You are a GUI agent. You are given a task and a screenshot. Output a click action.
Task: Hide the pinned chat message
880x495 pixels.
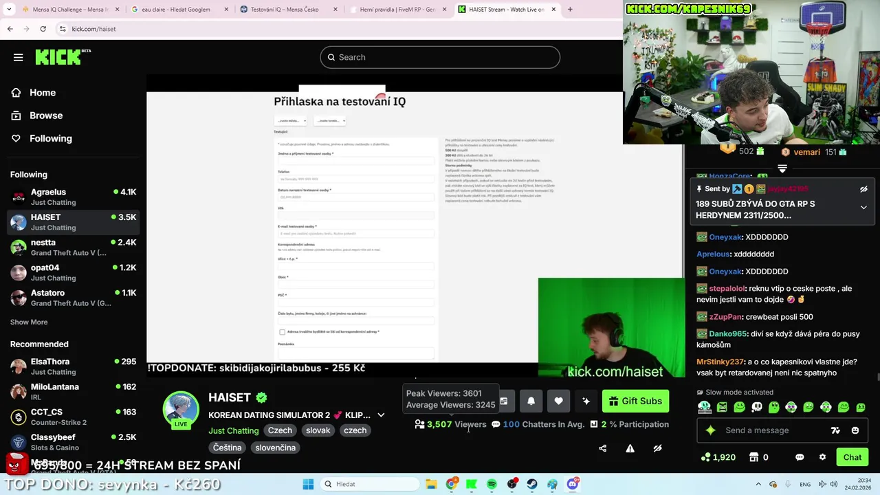863,189
